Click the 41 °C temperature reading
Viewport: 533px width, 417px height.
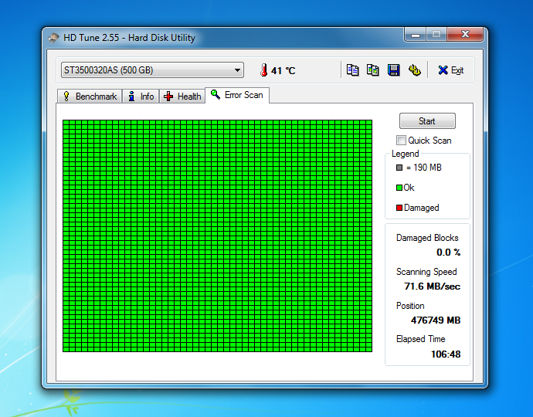click(283, 70)
